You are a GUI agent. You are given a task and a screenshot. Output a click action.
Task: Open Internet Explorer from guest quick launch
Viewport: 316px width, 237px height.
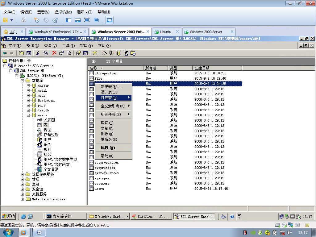pyautogui.click(x=23, y=216)
